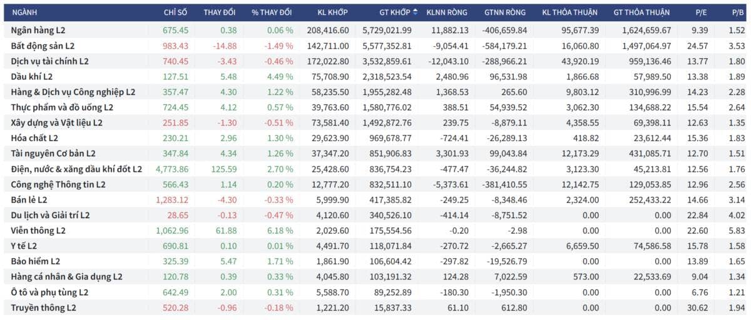Click the KL THỎA THUẬN column header
The image size is (751, 320).
[x=570, y=12]
